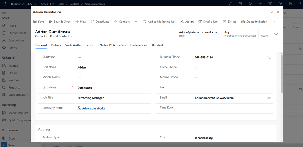Image resolution: width=303 pixels, height=147 pixels.
Task: Click Create Invitation command
Action: [254, 22]
